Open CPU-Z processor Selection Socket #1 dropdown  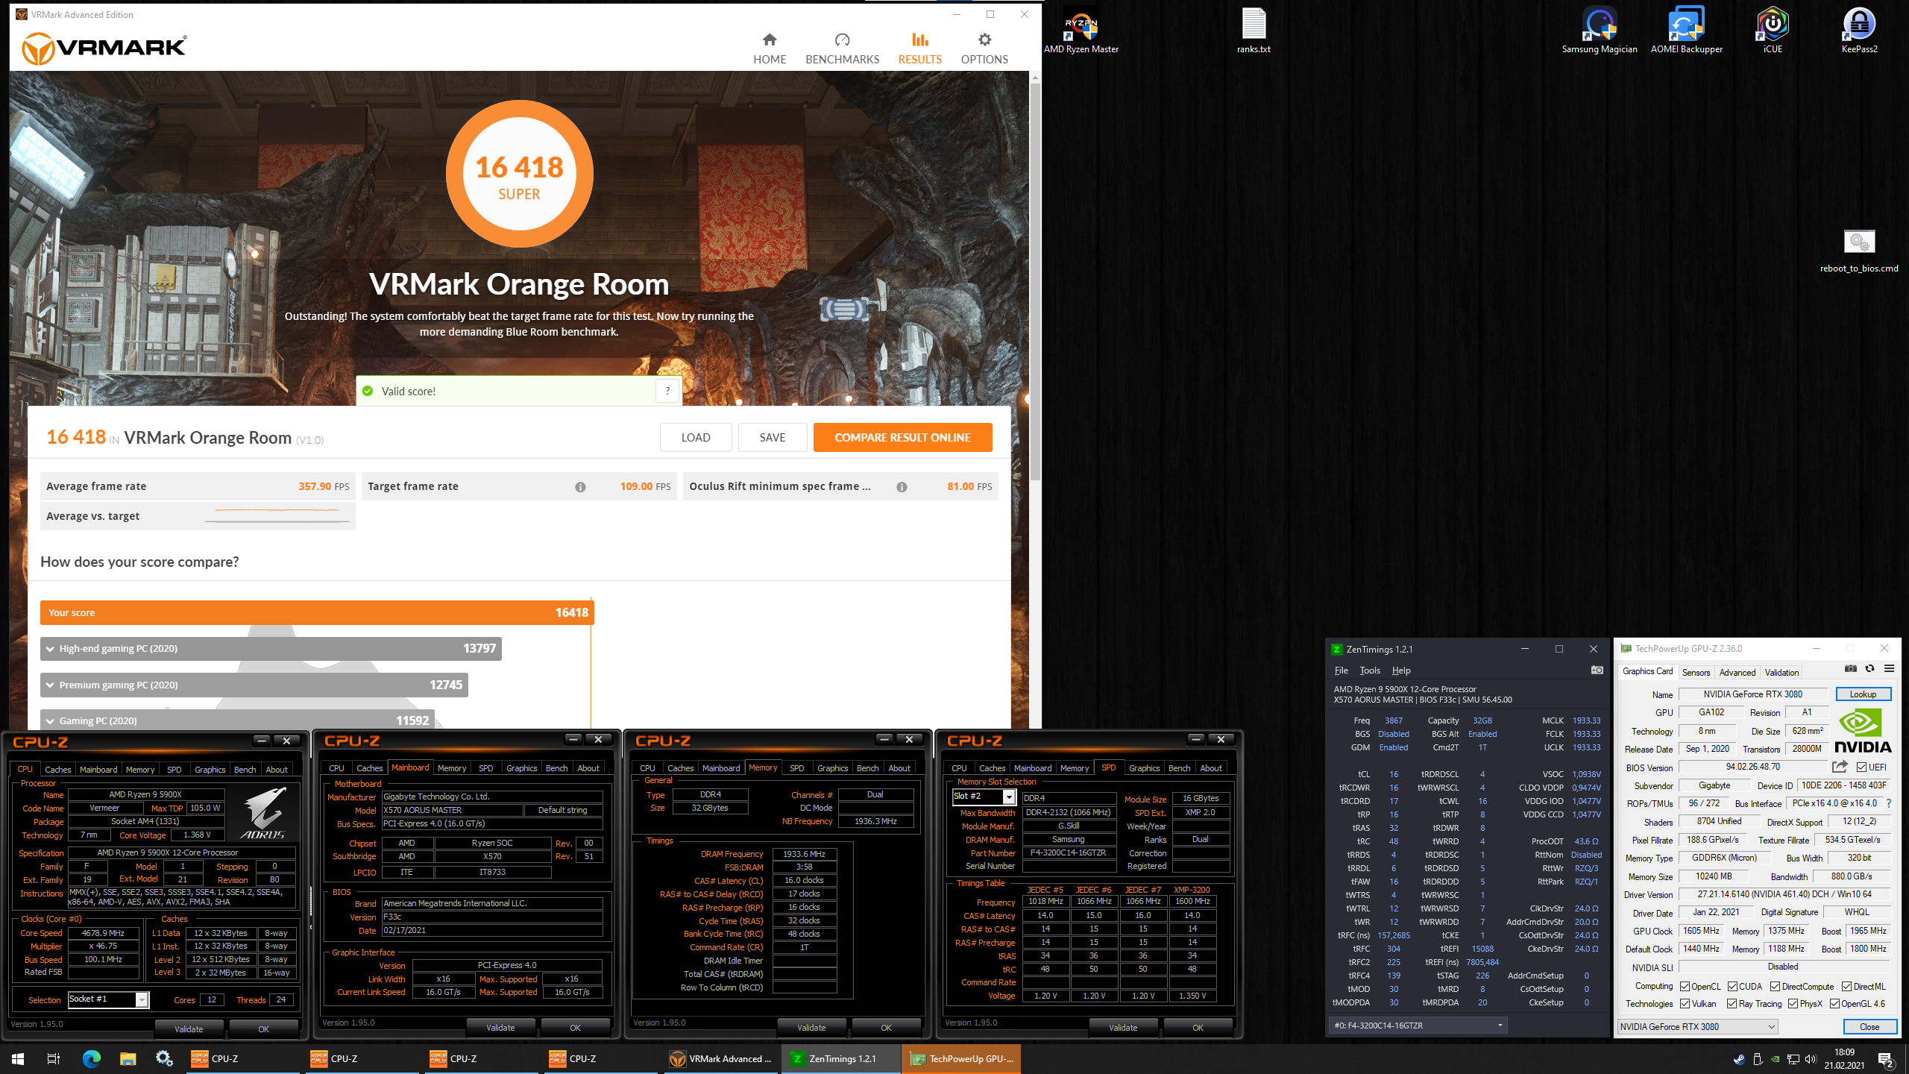pos(108,999)
